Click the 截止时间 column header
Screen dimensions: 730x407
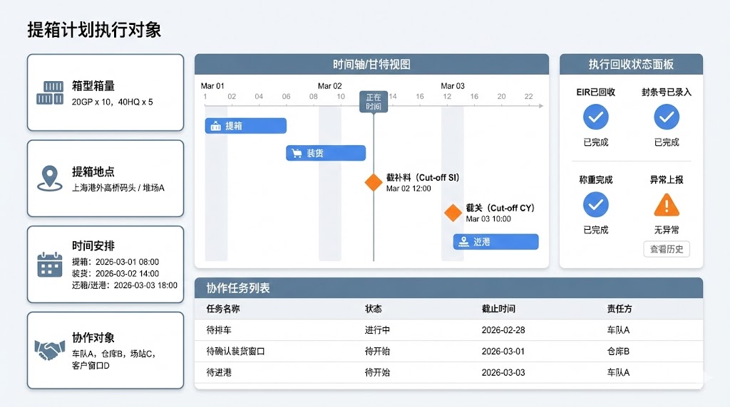click(498, 309)
